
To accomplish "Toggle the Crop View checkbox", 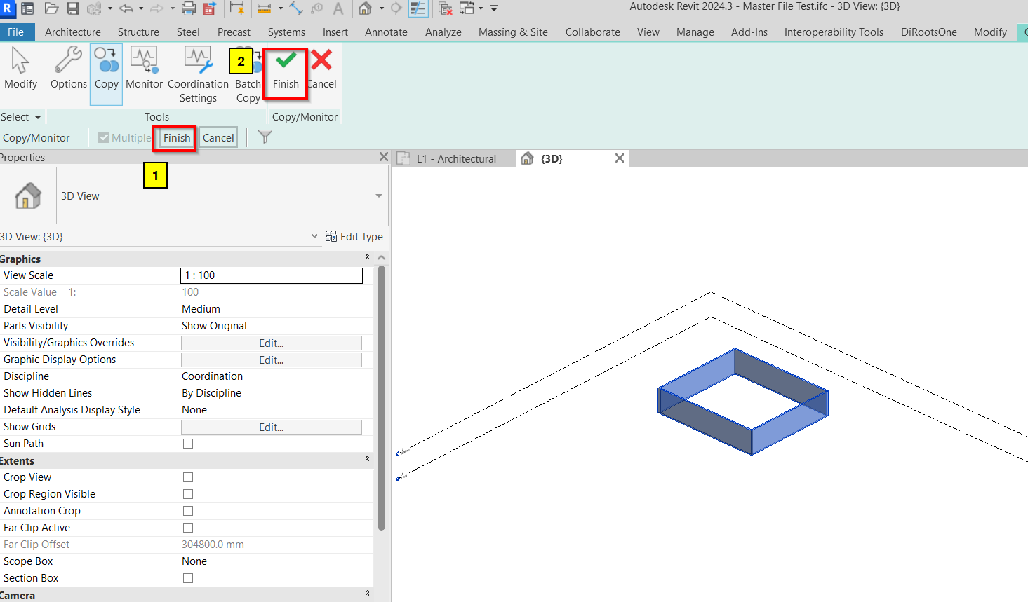I will point(188,477).
